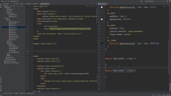Click the Select Opened File target icon
171x96 pixels.
pyautogui.click(x=14, y=4)
